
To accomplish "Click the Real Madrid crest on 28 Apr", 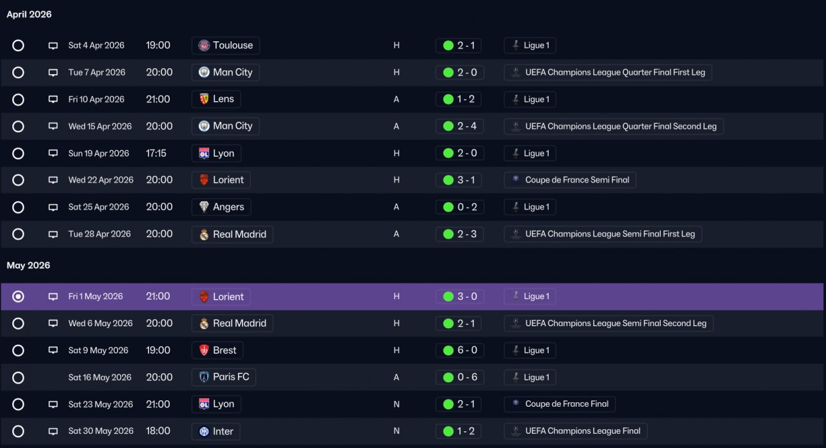I will click(204, 234).
